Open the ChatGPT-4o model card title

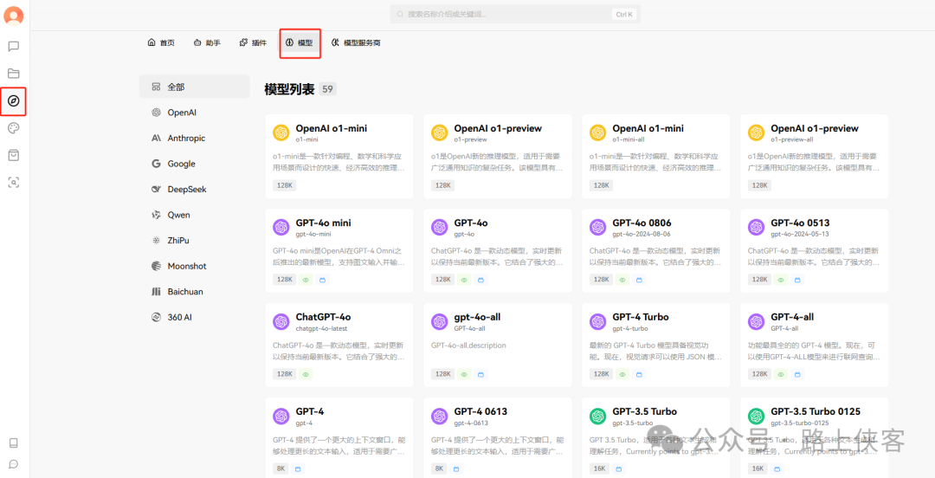323,317
